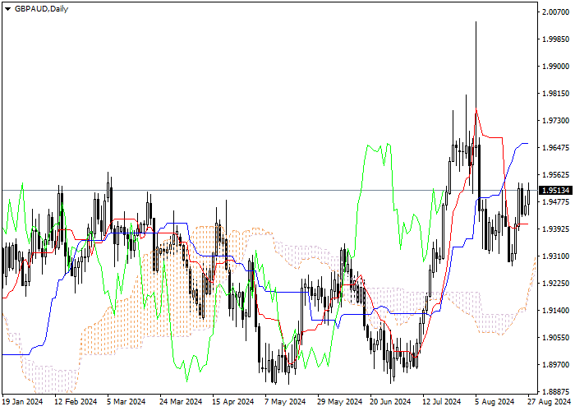The height and width of the screenshot is (411, 575).
Task: Click the 1.99000 price level label
Action: [556, 67]
